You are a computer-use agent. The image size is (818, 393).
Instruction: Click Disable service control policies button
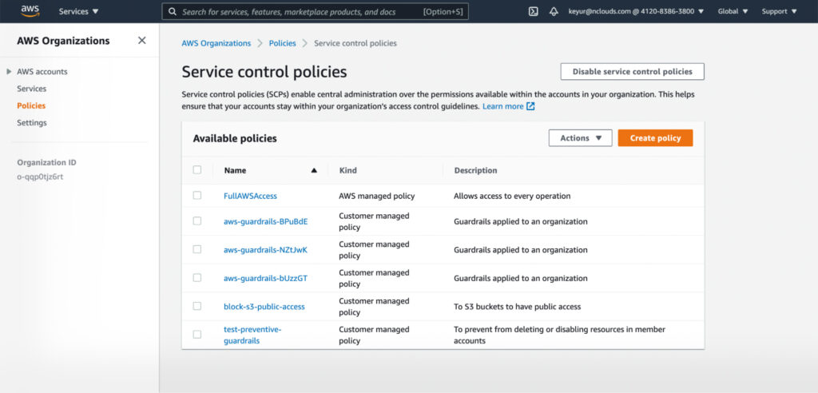pos(633,72)
